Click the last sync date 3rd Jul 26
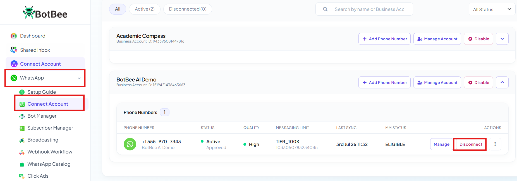Image resolution: width=517 pixels, height=181 pixels. click(352, 144)
